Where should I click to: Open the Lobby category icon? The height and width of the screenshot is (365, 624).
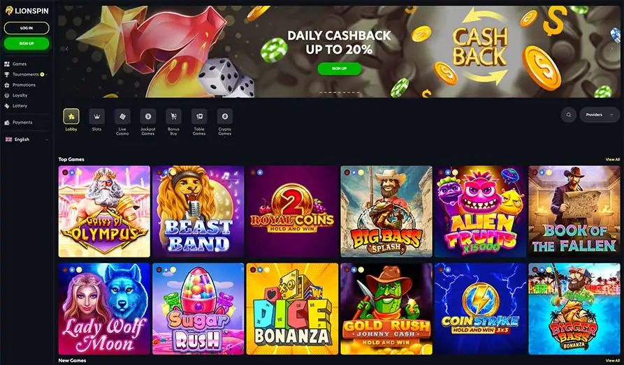click(x=71, y=117)
